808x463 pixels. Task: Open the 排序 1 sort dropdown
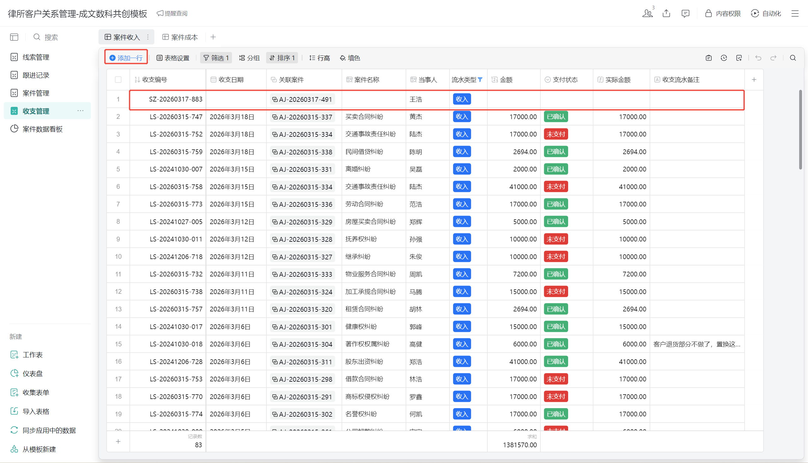282,58
